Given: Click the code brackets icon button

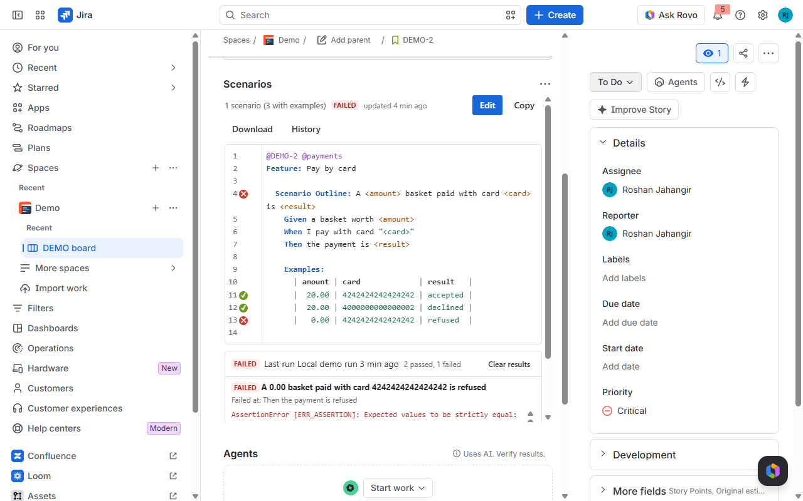Looking at the screenshot, I should click(720, 82).
